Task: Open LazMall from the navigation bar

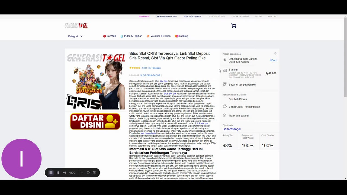Action: tap(109, 36)
